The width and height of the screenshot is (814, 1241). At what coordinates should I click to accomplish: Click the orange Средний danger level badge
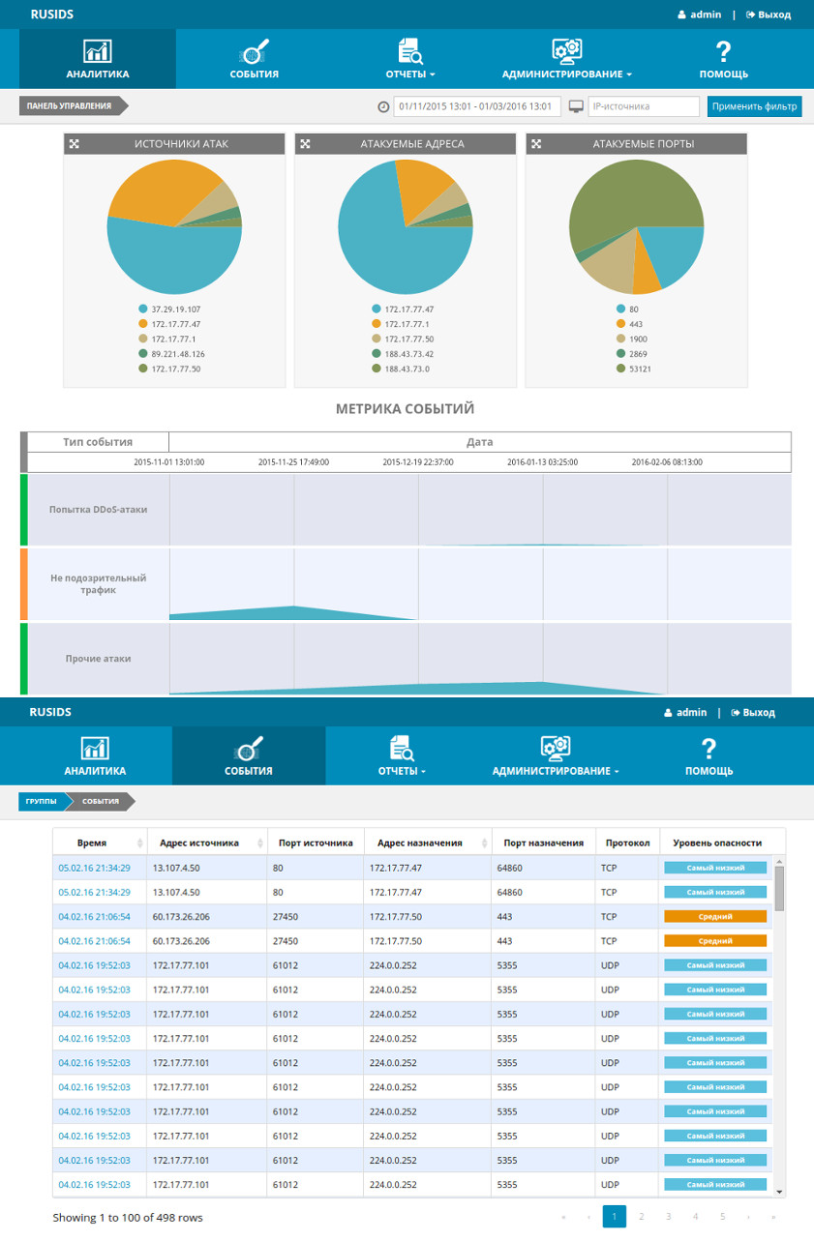pos(715,916)
